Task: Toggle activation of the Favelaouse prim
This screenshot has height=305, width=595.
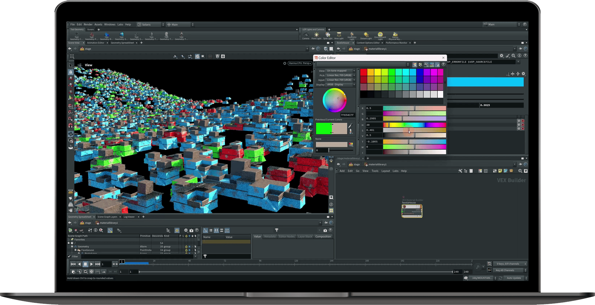Action: (x=186, y=250)
